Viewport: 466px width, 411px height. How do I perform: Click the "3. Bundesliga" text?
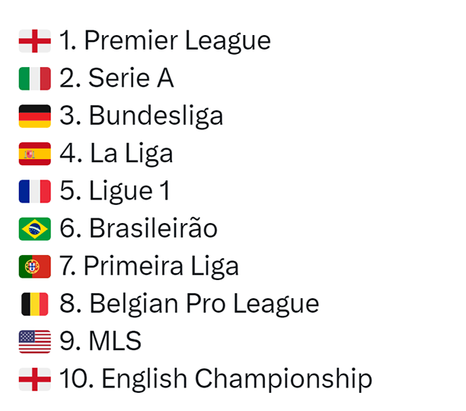coord(141,116)
